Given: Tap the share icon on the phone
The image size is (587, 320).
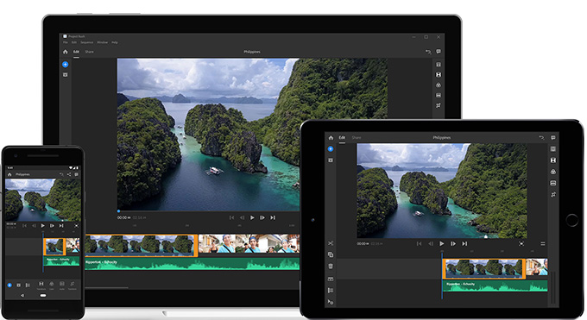Looking at the screenshot, I should tap(69, 174).
